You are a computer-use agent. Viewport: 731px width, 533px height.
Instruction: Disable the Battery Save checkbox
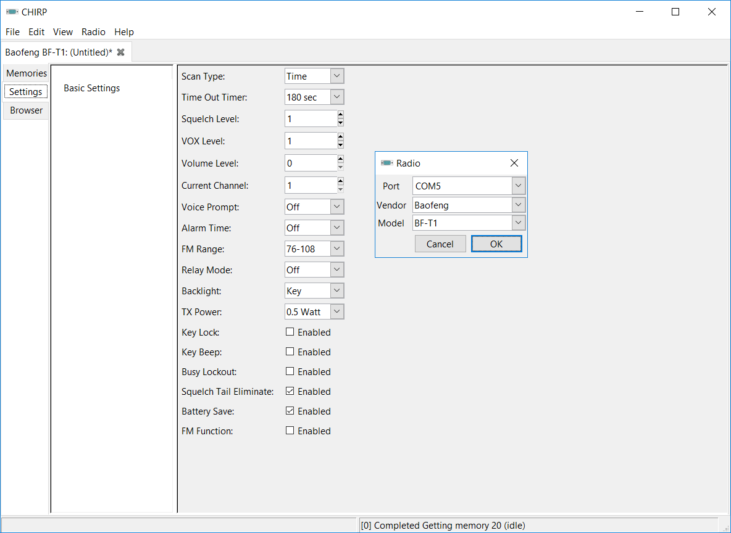click(x=290, y=411)
